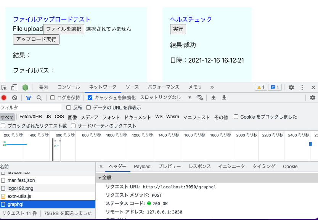Image resolution: width=318 pixels, height=220 pixels.
Task: Toggle the device toolbar icon
Action: [14, 87]
